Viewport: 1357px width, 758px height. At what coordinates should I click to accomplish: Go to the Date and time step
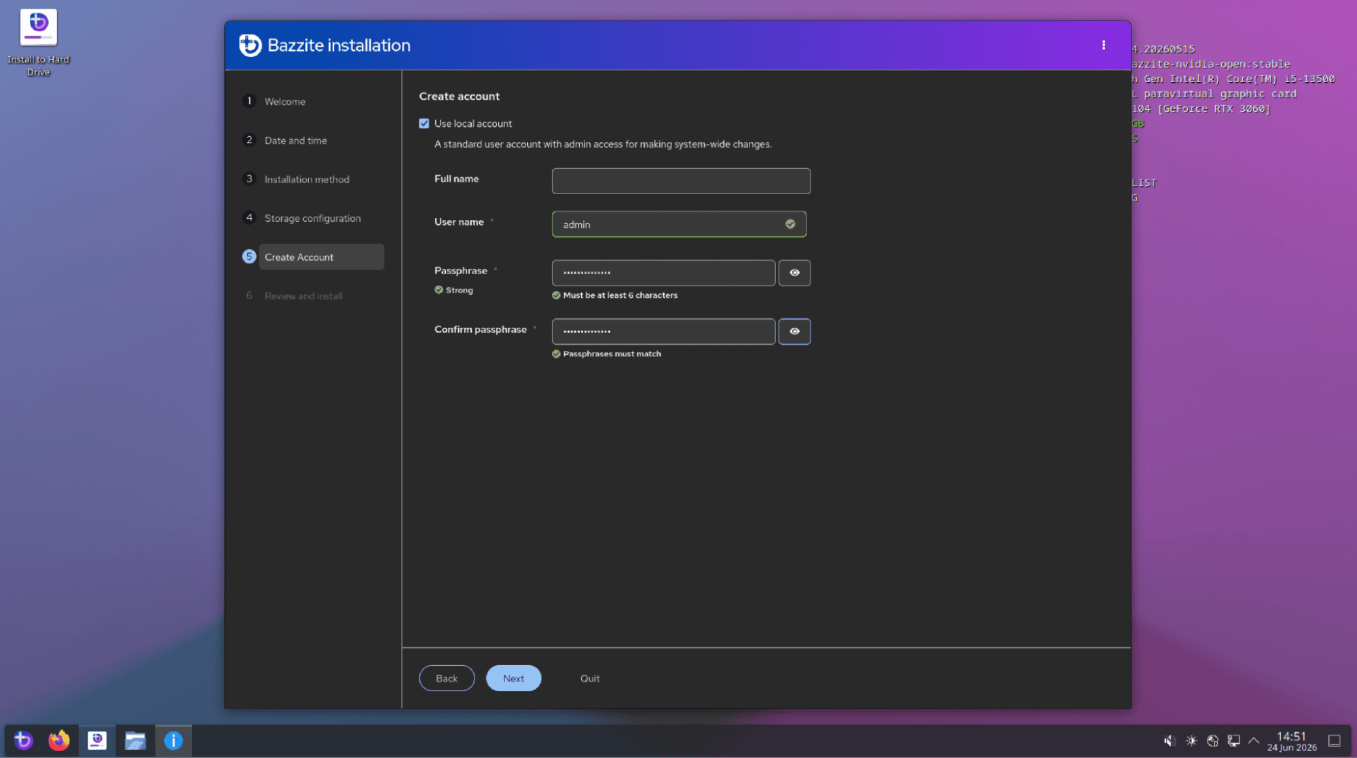click(295, 140)
